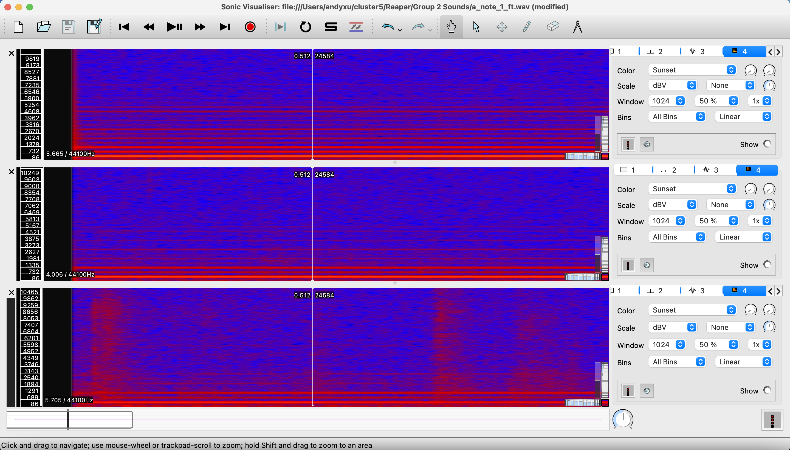Image resolution: width=790 pixels, height=450 pixels.
Task: Click next layer tab arrow in top pane
Action: click(x=778, y=52)
